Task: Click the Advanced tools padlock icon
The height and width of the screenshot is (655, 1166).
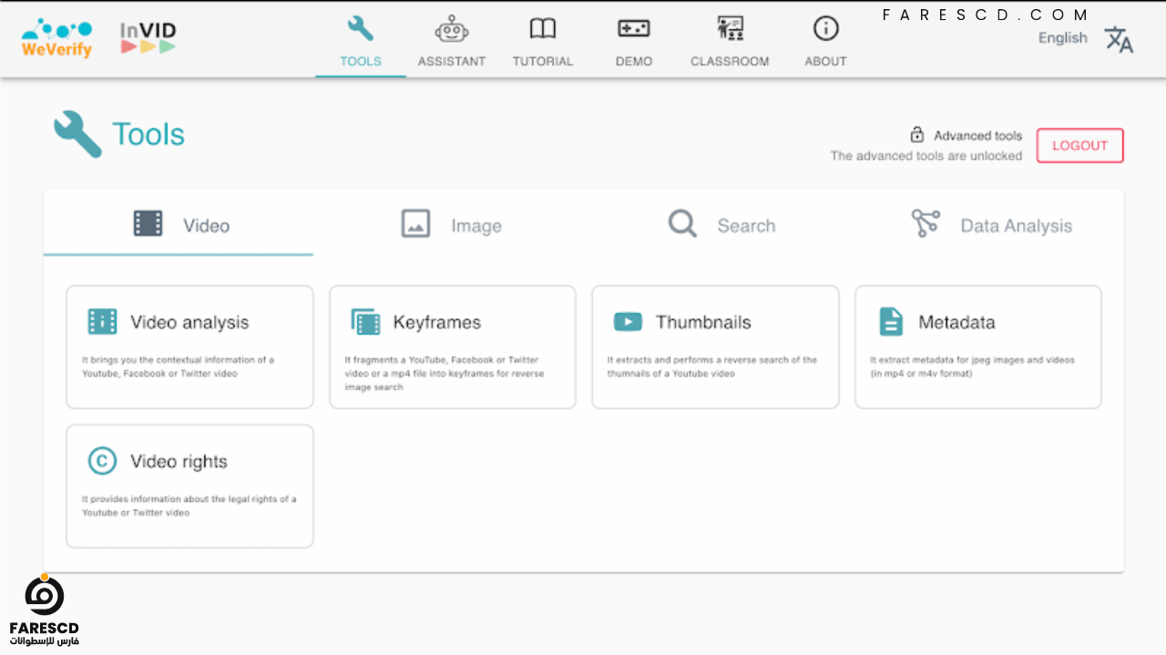Action: (917, 135)
